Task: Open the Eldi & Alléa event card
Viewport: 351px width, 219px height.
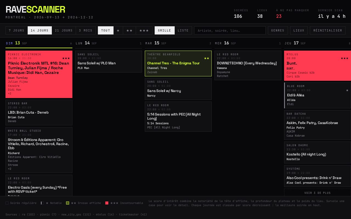Action: (318, 96)
